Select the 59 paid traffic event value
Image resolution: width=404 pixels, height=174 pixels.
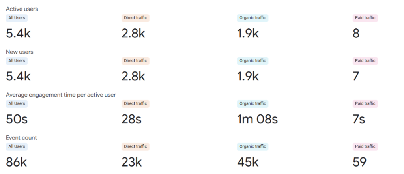tap(359, 162)
